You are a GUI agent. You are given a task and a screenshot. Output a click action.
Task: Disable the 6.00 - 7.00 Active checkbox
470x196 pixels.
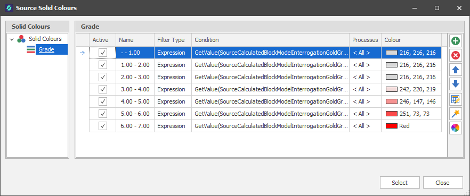tap(102, 126)
